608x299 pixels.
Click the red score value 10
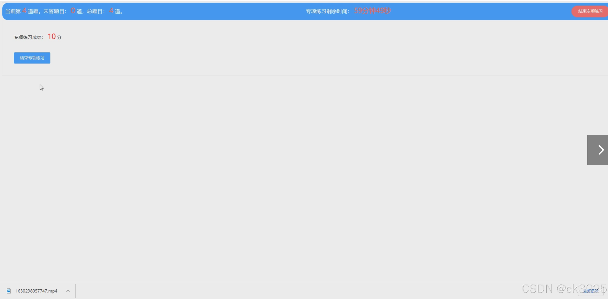52,37
